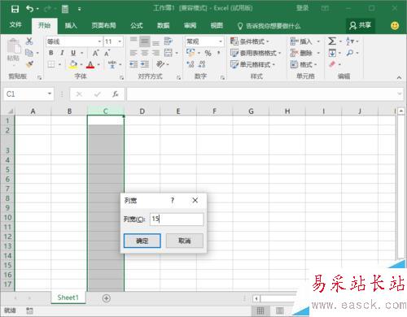Click the Merge and Center icon

168,53
